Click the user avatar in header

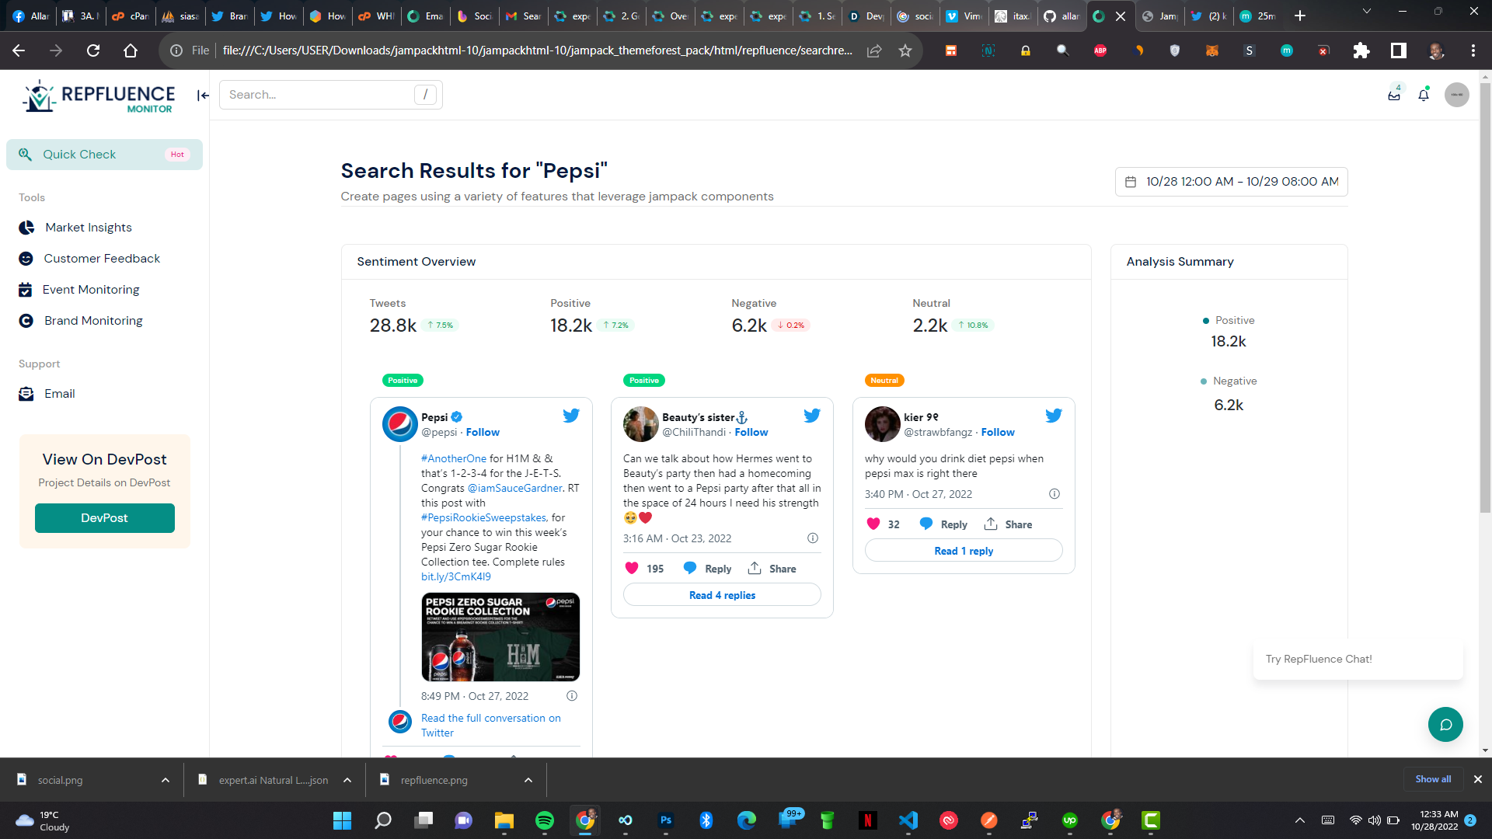pos(1456,95)
